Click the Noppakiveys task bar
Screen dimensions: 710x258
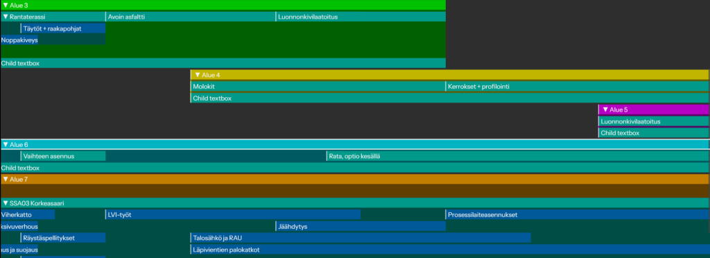click(19, 40)
